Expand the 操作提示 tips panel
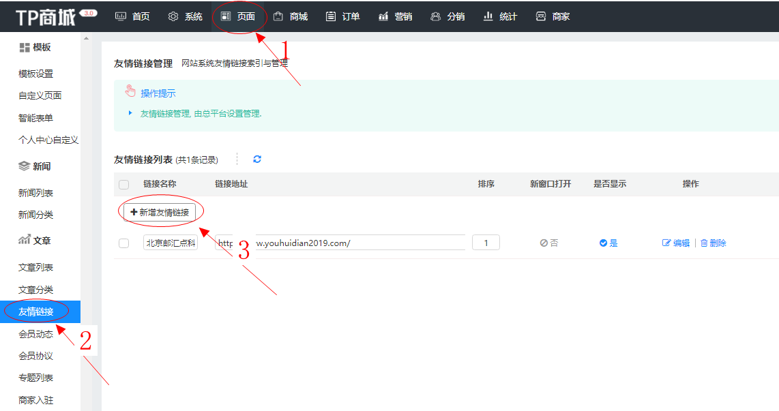Image resolution: width=779 pixels, height=411 pixels. point(158,93)
